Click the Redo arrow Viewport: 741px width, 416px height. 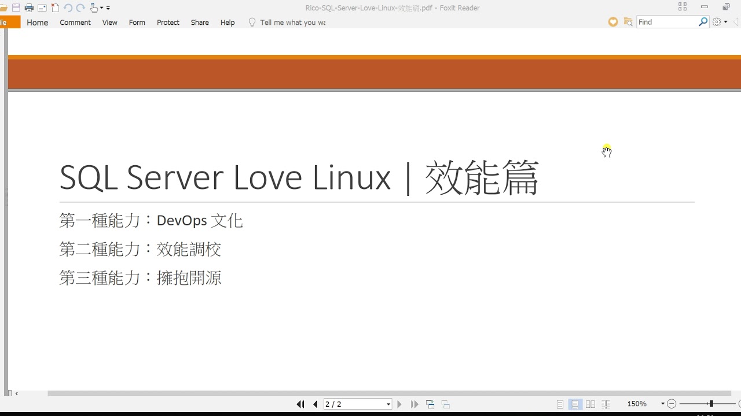pos(80,8)
